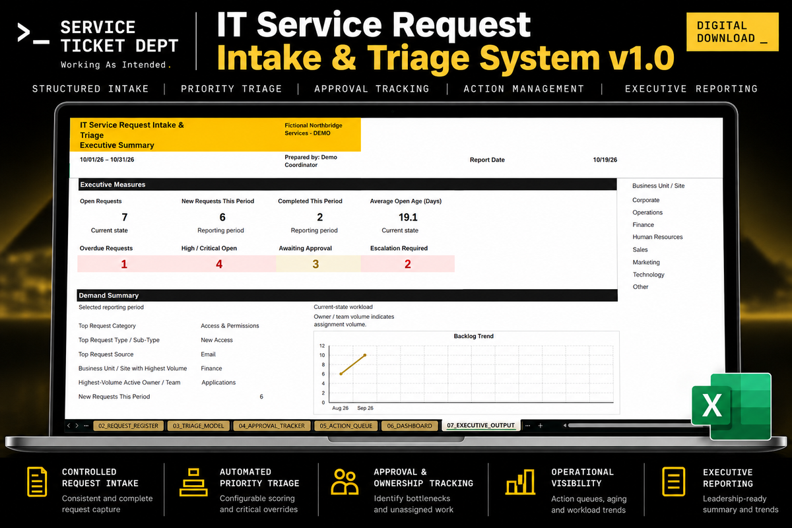Click the STRUCTURED INTAKE banner label

pyautogui.click(x=90, y=88)
